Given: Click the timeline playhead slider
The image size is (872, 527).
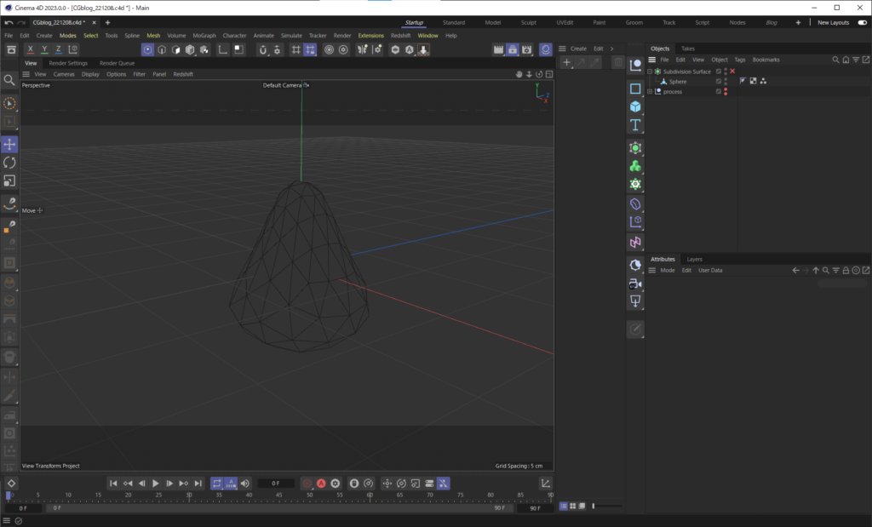Looking at the screenshot, I should coord(7,495).
